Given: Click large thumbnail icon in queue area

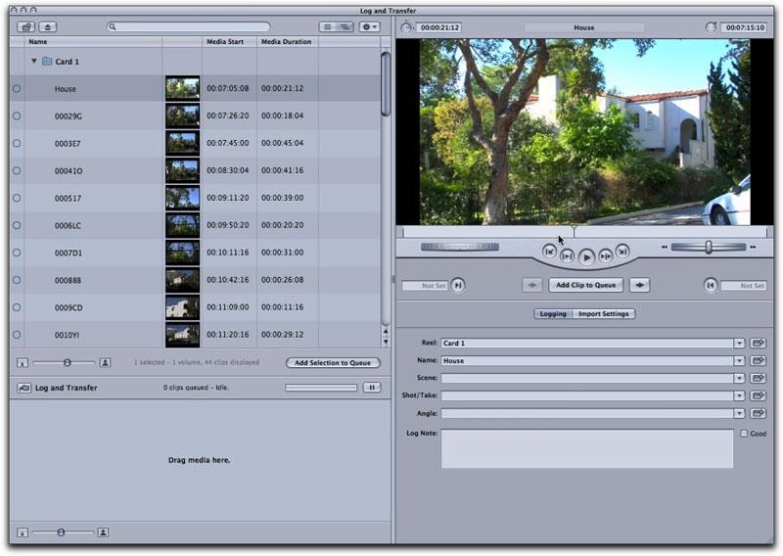Looking at the screenshot, I should [x=104, y=533].
